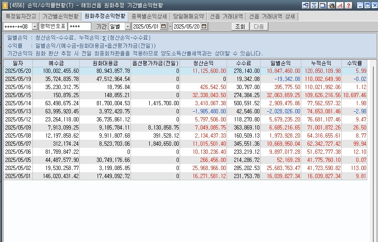Click the 수익률 value 10,697.46
378x242 pixels.
coord(355,95)
